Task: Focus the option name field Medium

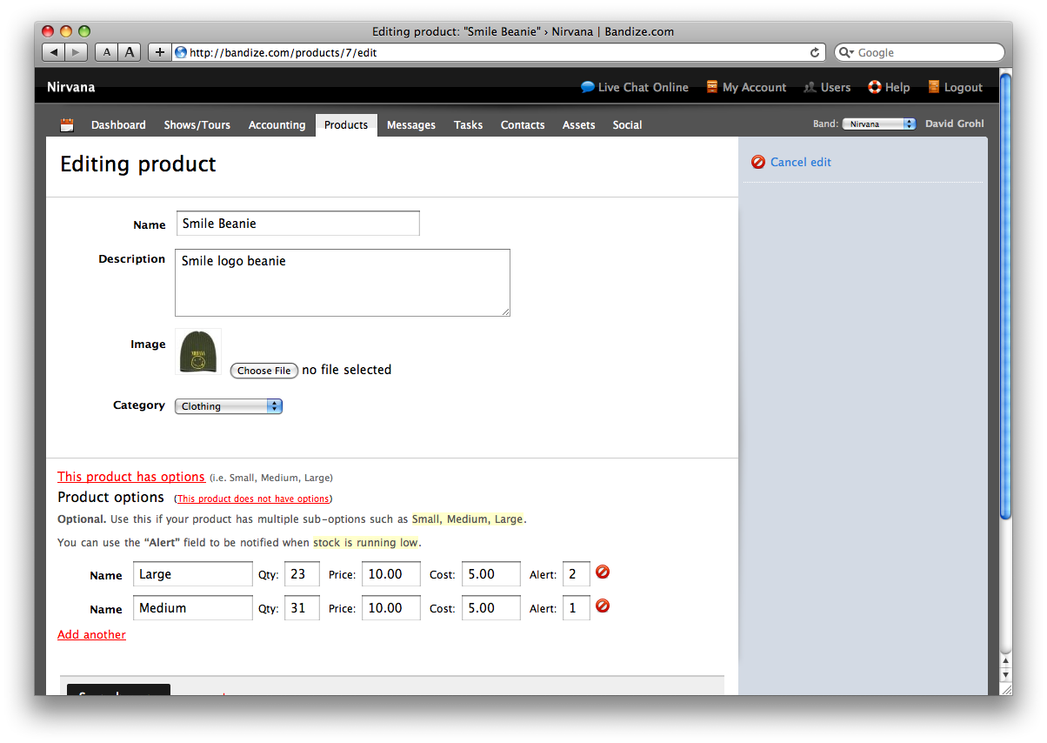Action: pos(193,607)
